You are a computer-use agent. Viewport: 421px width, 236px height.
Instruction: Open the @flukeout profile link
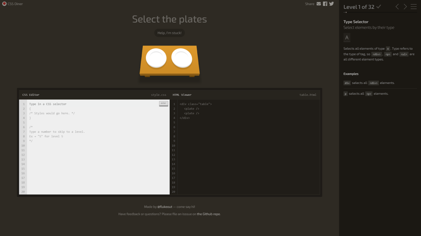(165, 207)
